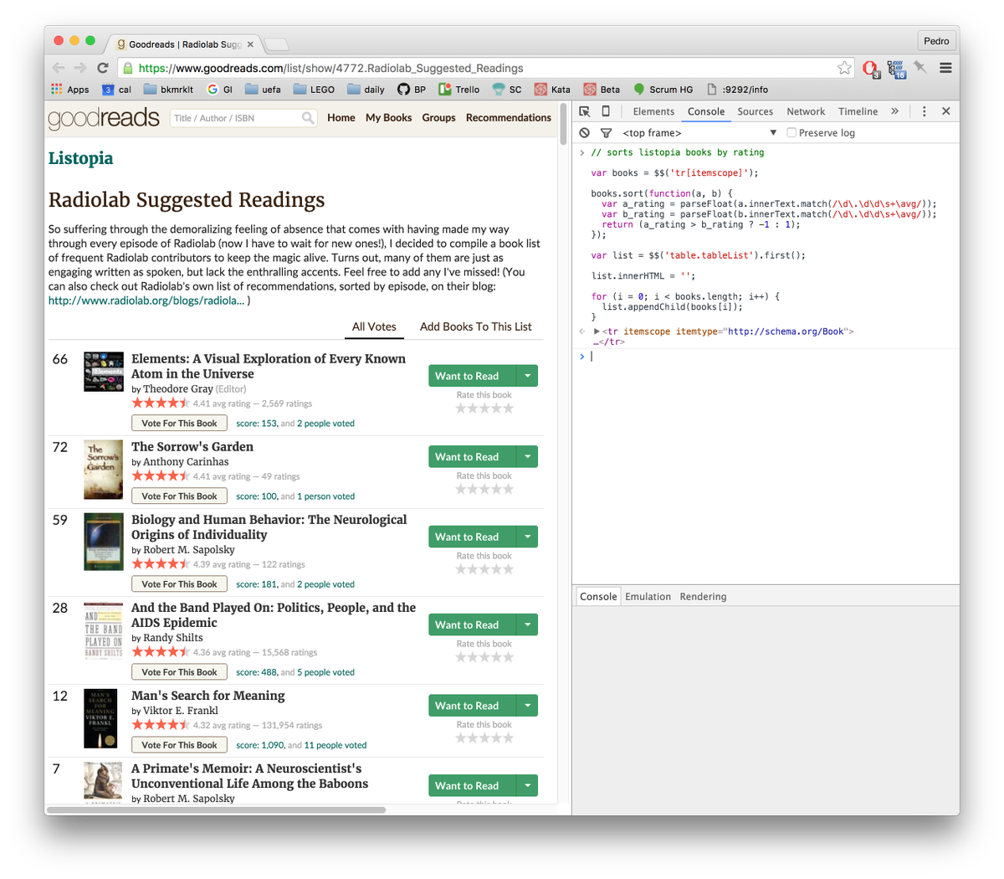Viewport: 1004px width, 879px height.
Task: Expand the tr itemscope console output
Action: (x=597, y=332)
